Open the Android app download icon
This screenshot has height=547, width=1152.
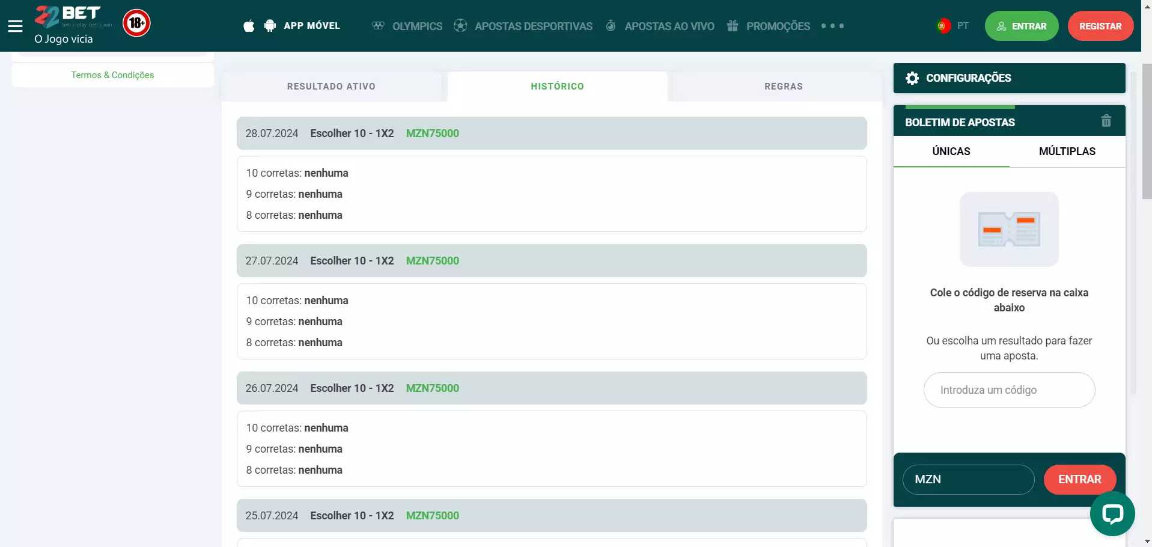[270, 26]
